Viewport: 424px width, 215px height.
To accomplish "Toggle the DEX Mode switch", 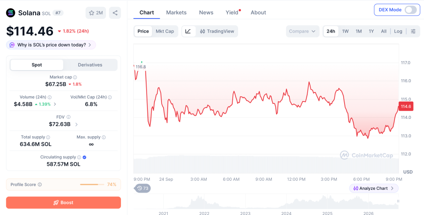I will (x=410, y=10).
